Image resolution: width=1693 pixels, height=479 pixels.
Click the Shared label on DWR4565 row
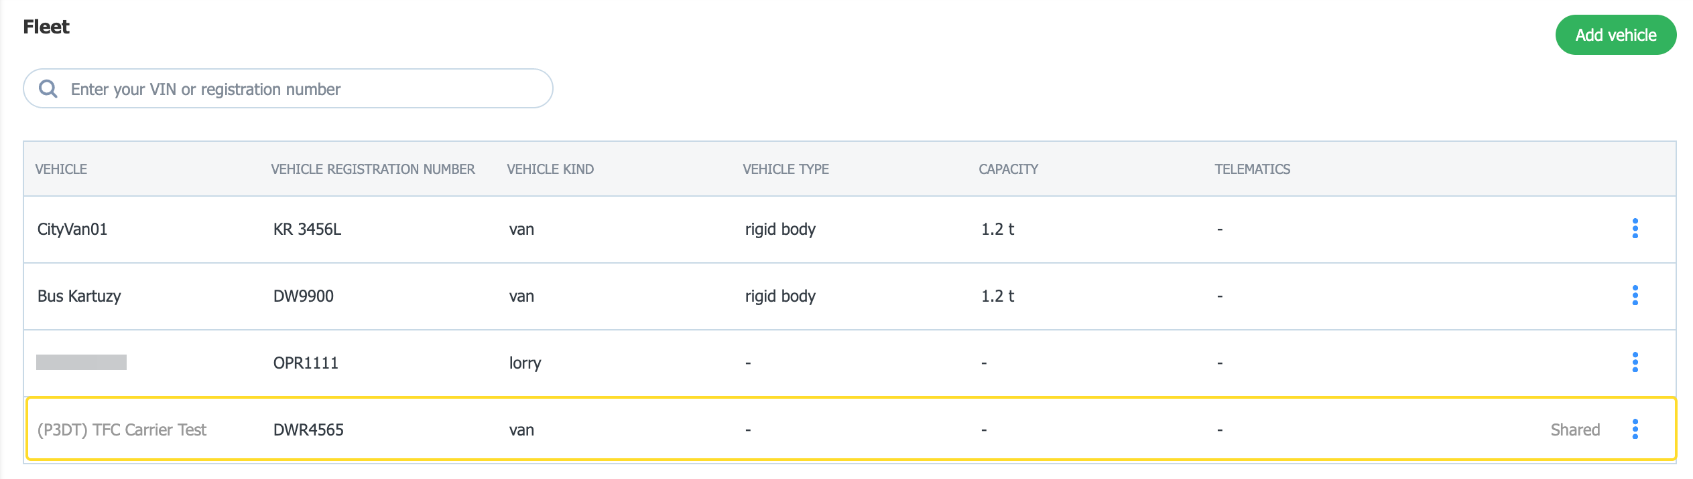click(1574, 430)
